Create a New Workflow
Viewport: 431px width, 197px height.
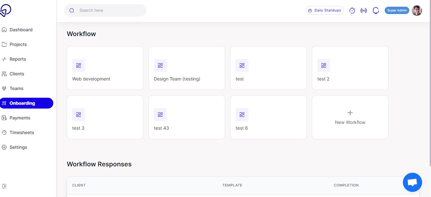click(350, 117)
